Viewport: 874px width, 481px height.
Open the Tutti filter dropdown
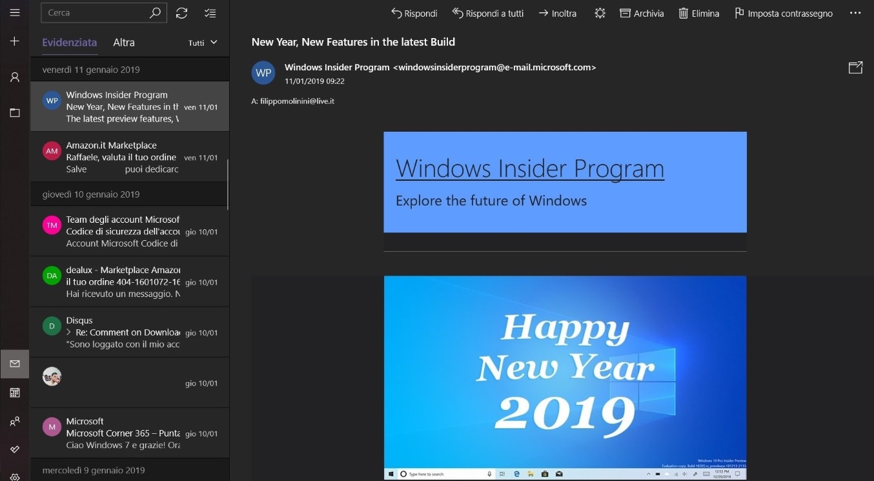click(x=203, y=43)
